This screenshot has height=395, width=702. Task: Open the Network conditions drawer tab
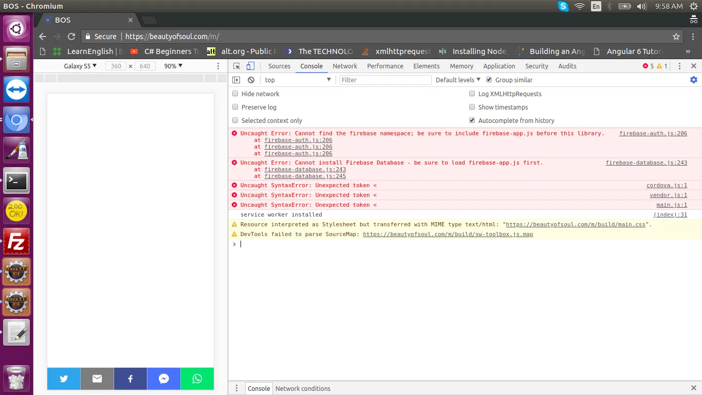click(303, 388)
